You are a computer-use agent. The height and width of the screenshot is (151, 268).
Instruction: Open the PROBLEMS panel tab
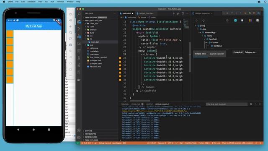[136, 104]
